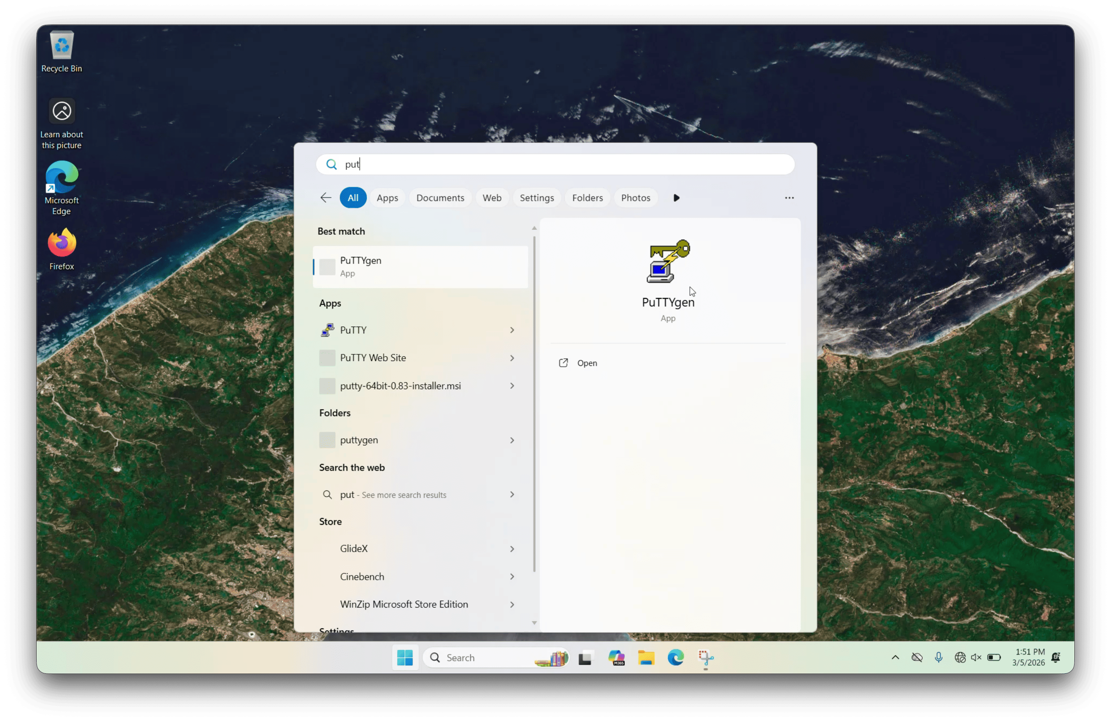Click the large PuTTYgen key icon
The width and height of the screenshot is (1111, 722).
(x=668, y=262)
